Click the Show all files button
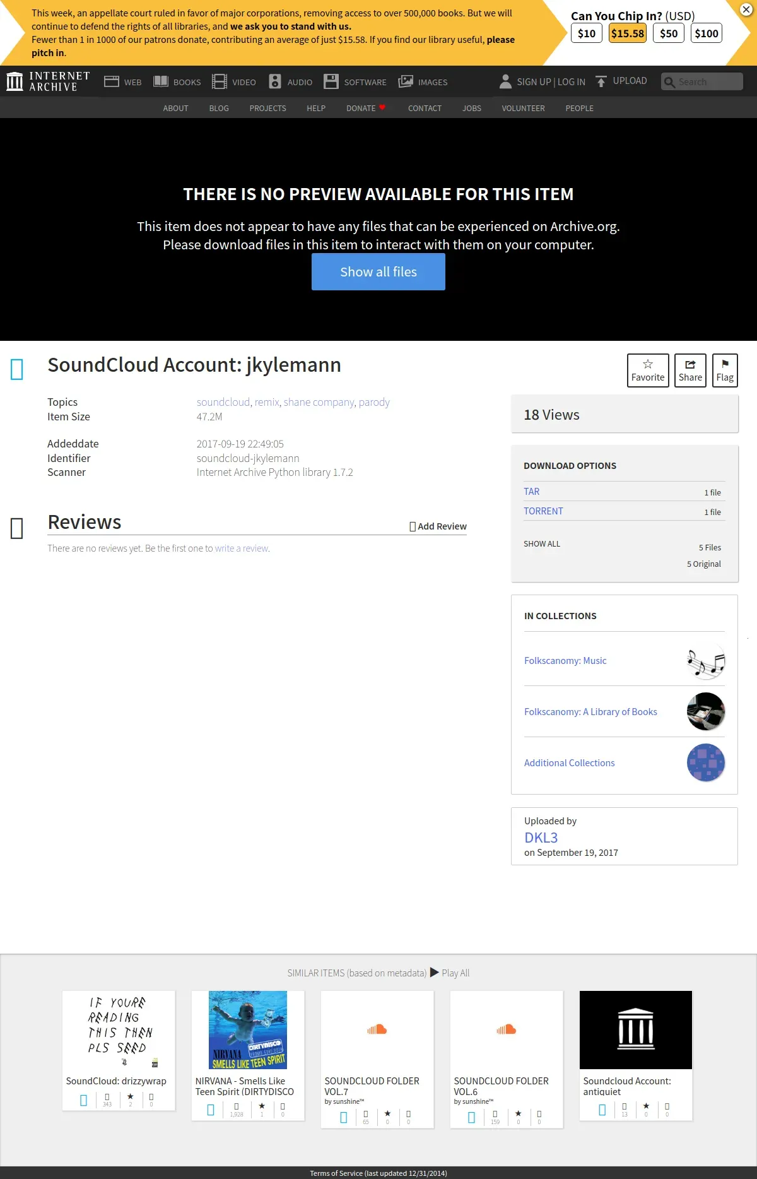The height and width of the screenshot is (1179, 757). tap(378, 272)
